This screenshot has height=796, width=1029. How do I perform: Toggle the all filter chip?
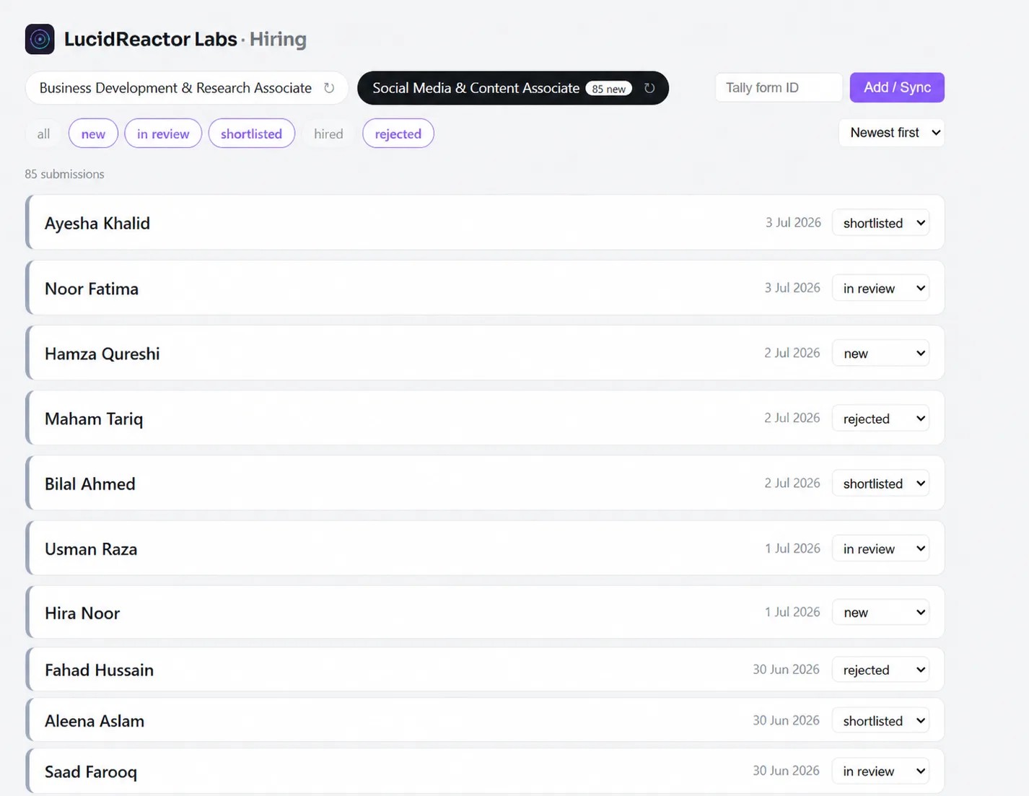click(x=43, y=134)
